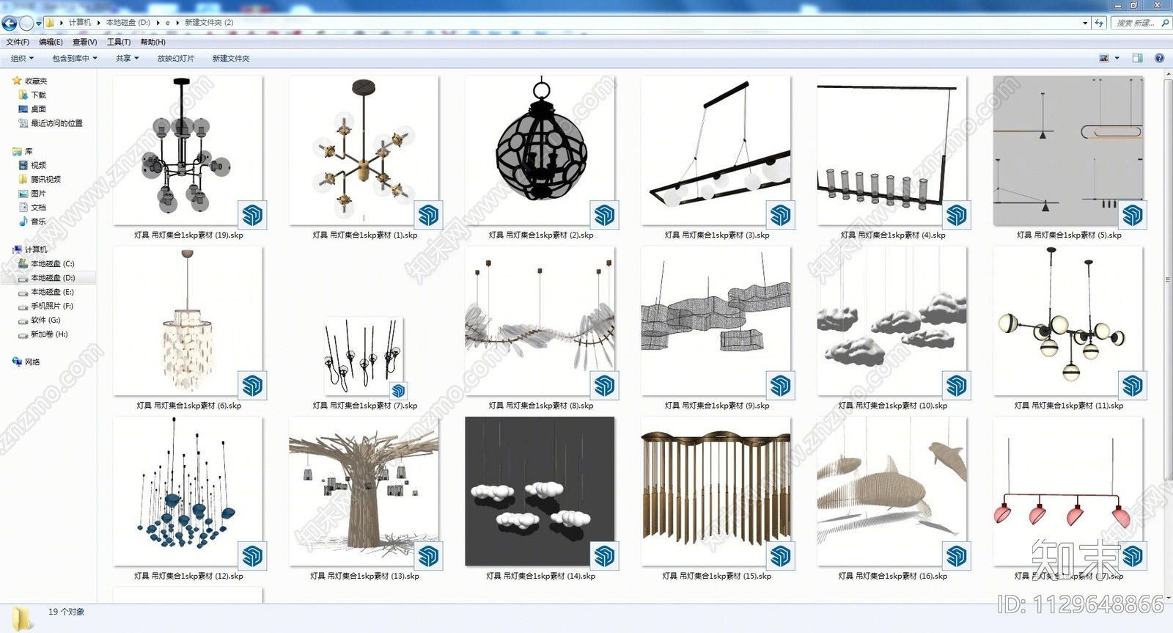Select dark cloud lamp thumbnail (14).skp
The width and height of the screenshot is (1173, 633).
[x=540, y=491]
